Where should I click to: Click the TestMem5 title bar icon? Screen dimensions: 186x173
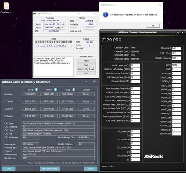(34, 13)
